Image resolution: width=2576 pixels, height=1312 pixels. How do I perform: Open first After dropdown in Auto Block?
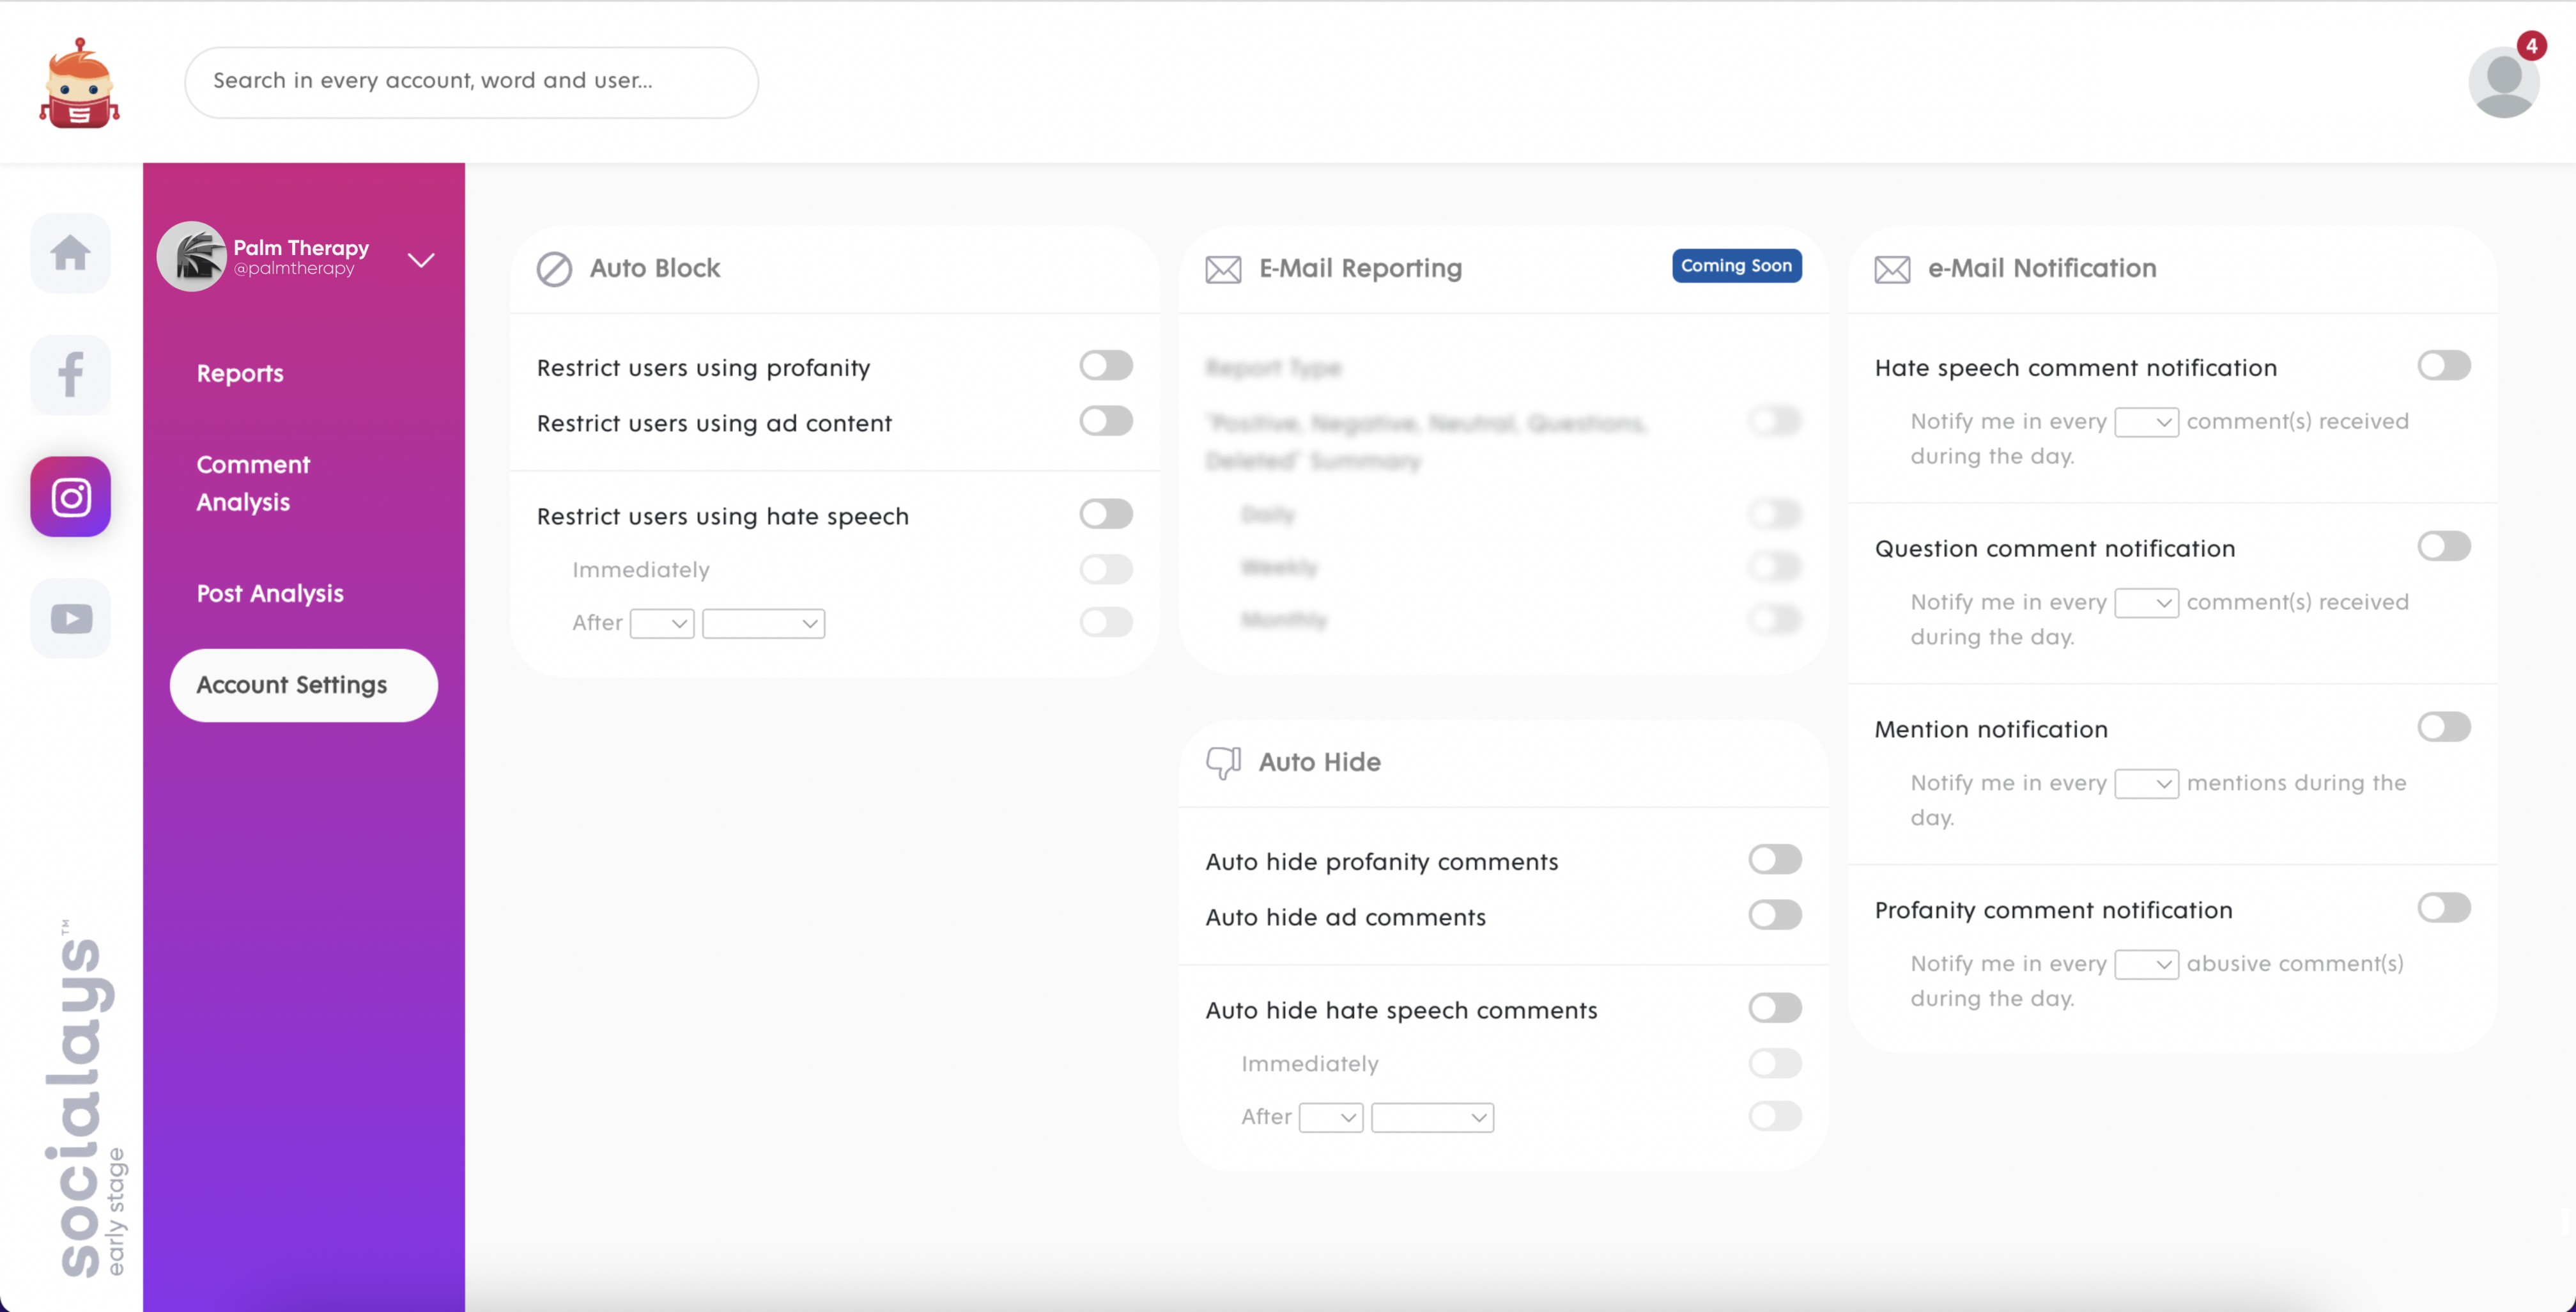coord(662,623)
